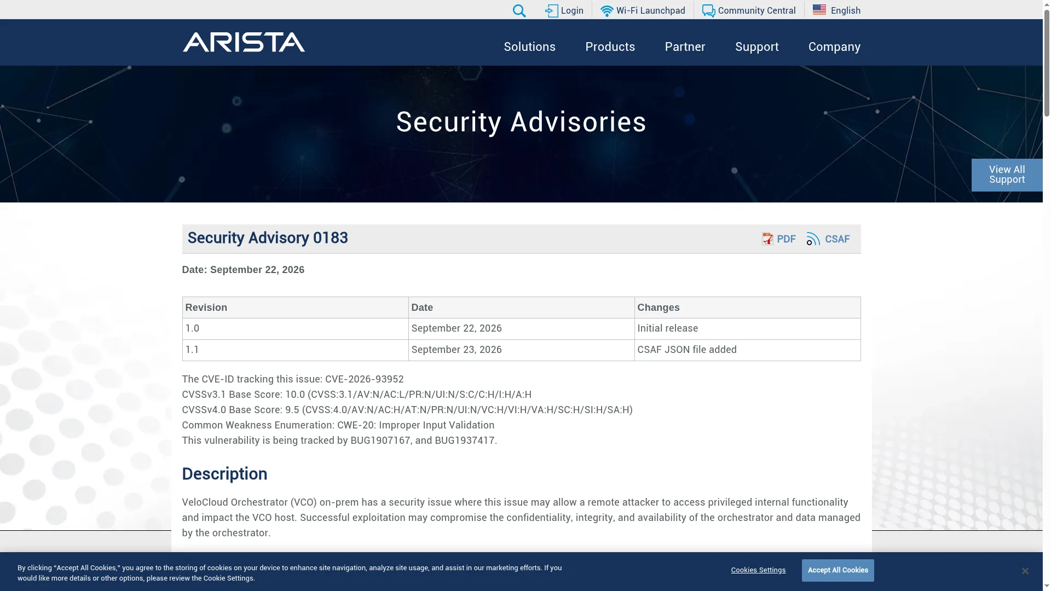Open Community Central link
1051x591 pixels.
[757, 10]
